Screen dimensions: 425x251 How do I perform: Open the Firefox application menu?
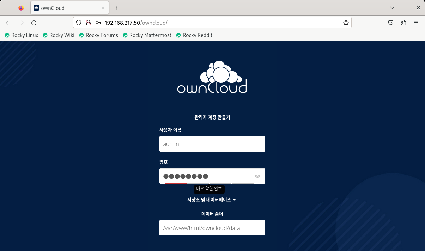pos(416,23)
